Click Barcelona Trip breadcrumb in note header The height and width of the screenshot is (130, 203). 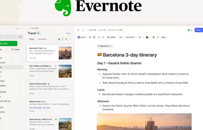[x=115, y=30]
